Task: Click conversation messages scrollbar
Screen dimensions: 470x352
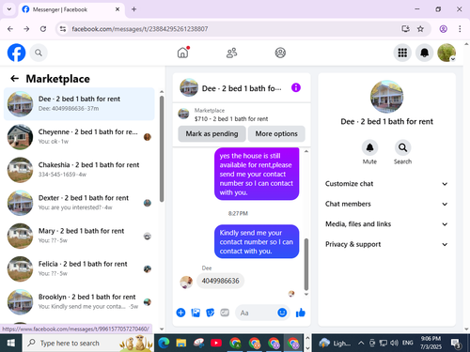Action: (306, 265)
